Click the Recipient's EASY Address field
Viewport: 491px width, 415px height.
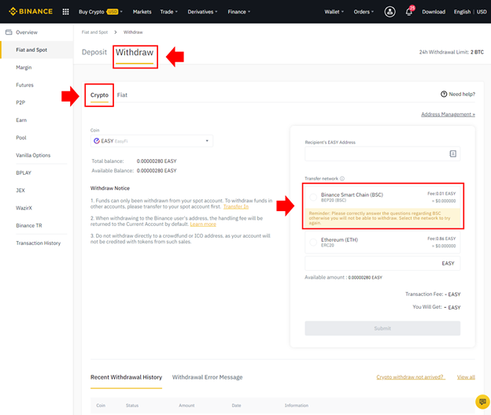click(382, 154)
